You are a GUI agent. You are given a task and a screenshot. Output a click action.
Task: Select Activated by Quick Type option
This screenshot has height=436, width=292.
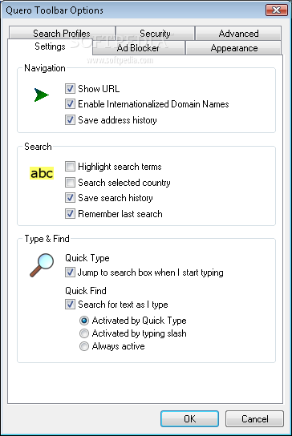84,321
